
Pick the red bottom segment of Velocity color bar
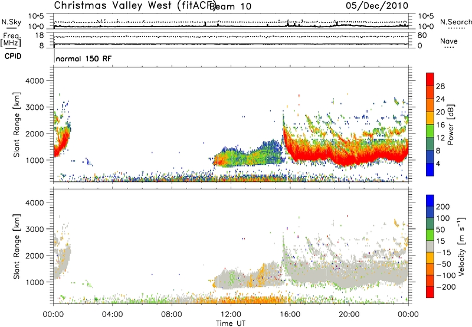point(430,292)
